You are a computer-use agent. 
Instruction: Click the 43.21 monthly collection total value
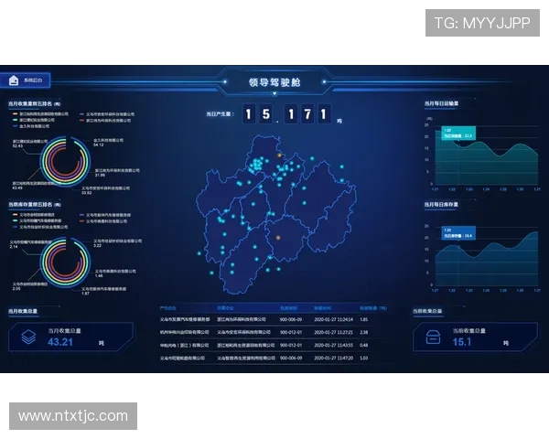tap(60, 342)
